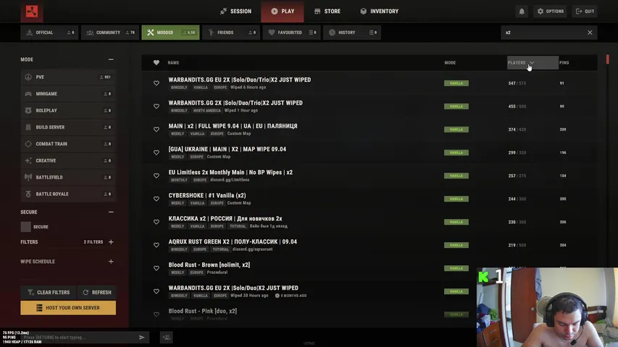Viewport: 618px width, 347px height.
Task: Favourite the AQRUX RUST GREEN X2 server
Action: pos(156,245)
